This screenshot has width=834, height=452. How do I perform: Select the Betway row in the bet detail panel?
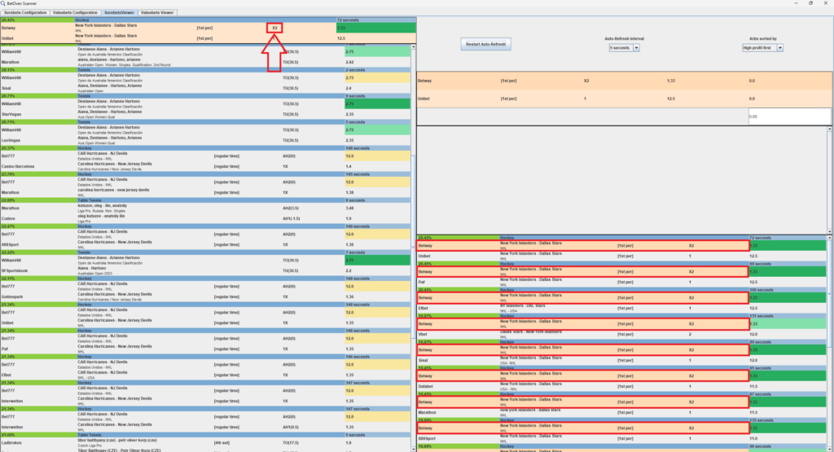pyautogui.click(x=625, y=81)
